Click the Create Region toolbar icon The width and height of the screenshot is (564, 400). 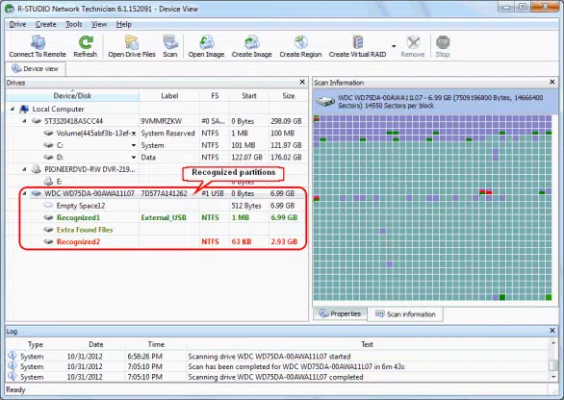coord(300,46)
